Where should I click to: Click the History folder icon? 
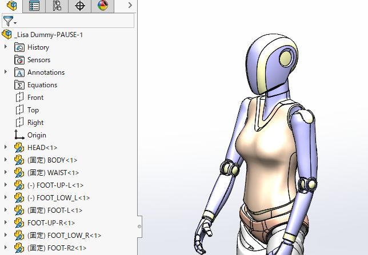coord(19,47)
